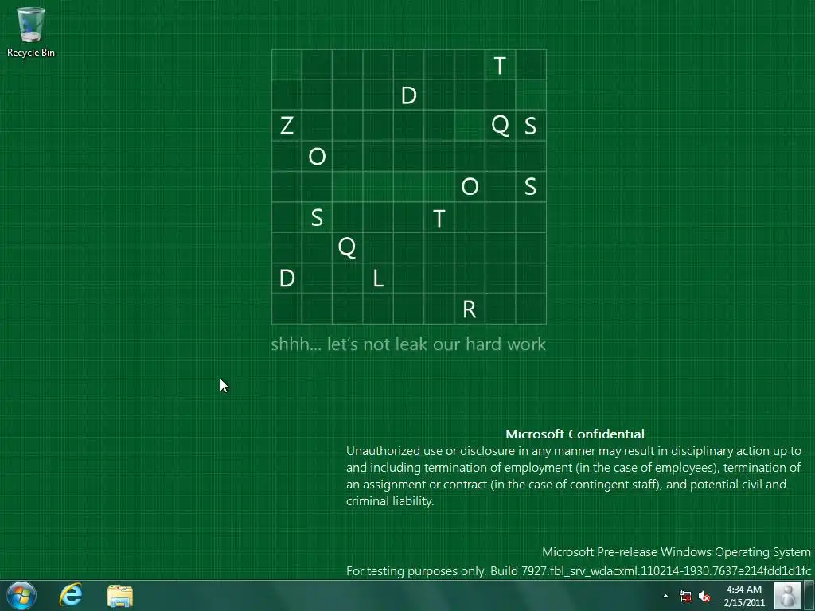This screenshot has height=611, width=815.
Task: Launch Internet Explorer from the taskbar
Action: (x=71, y=595)
